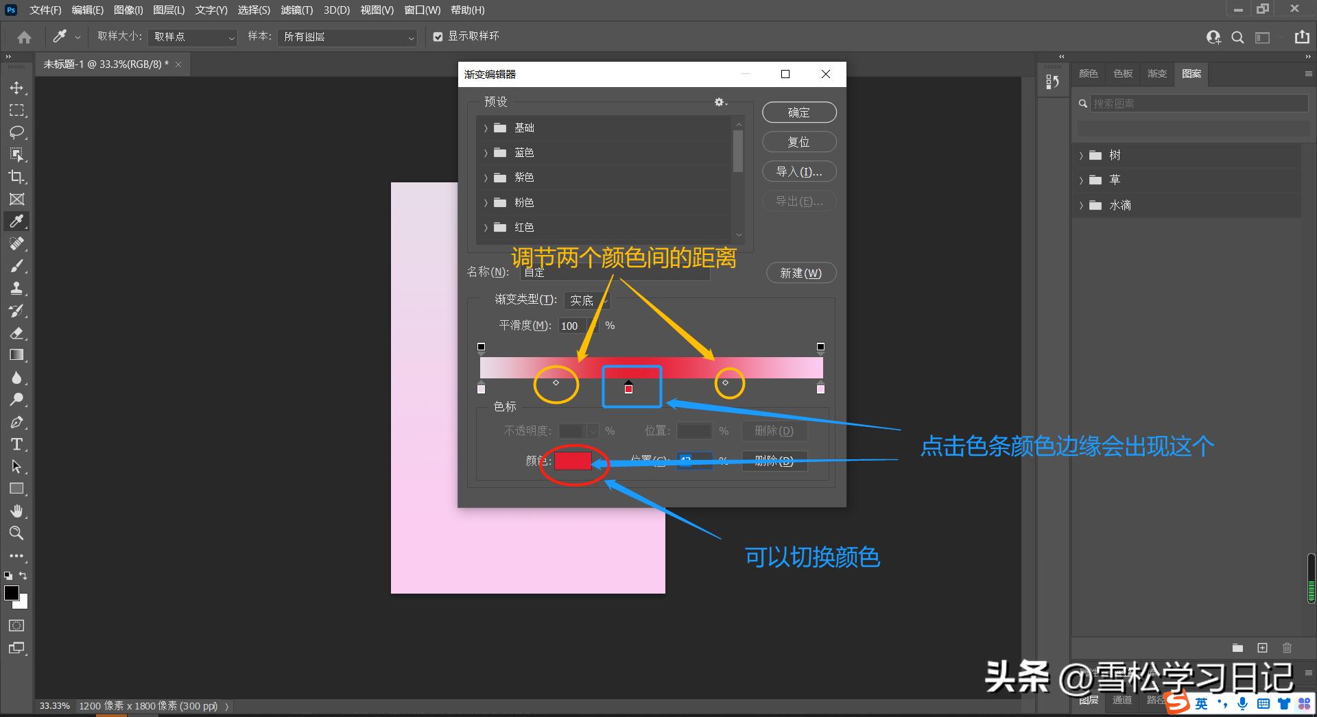Select the Clone Stamp tool
1317x717 pixels.
coord(17,288)
